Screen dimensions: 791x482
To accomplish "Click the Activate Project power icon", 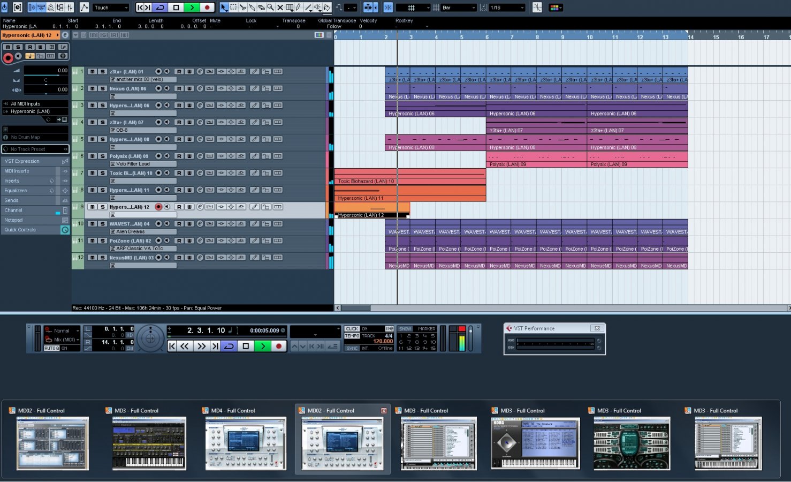I will click(4, 7).
